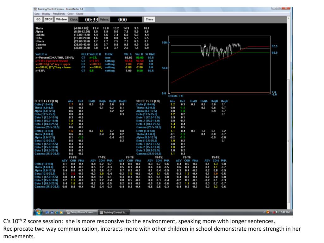Open the Freq.Bands menu
324x243 pixels.
(x=59, y=14)
